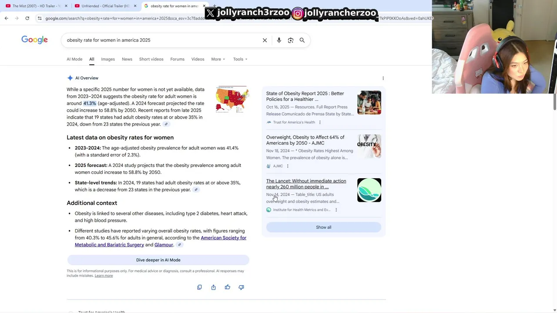557x313 pixels.
Task: Click the browser address bar URL
Action: (235, 18)
